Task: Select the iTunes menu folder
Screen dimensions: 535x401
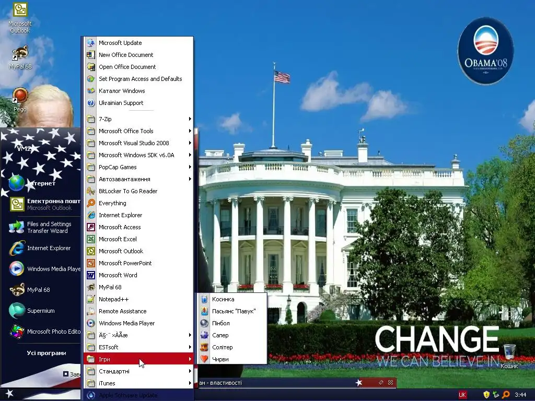Action: pyautogui.click(x=138, y=383)
